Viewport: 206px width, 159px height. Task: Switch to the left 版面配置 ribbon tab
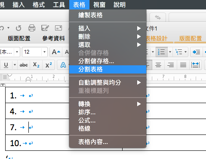(19, 39)
